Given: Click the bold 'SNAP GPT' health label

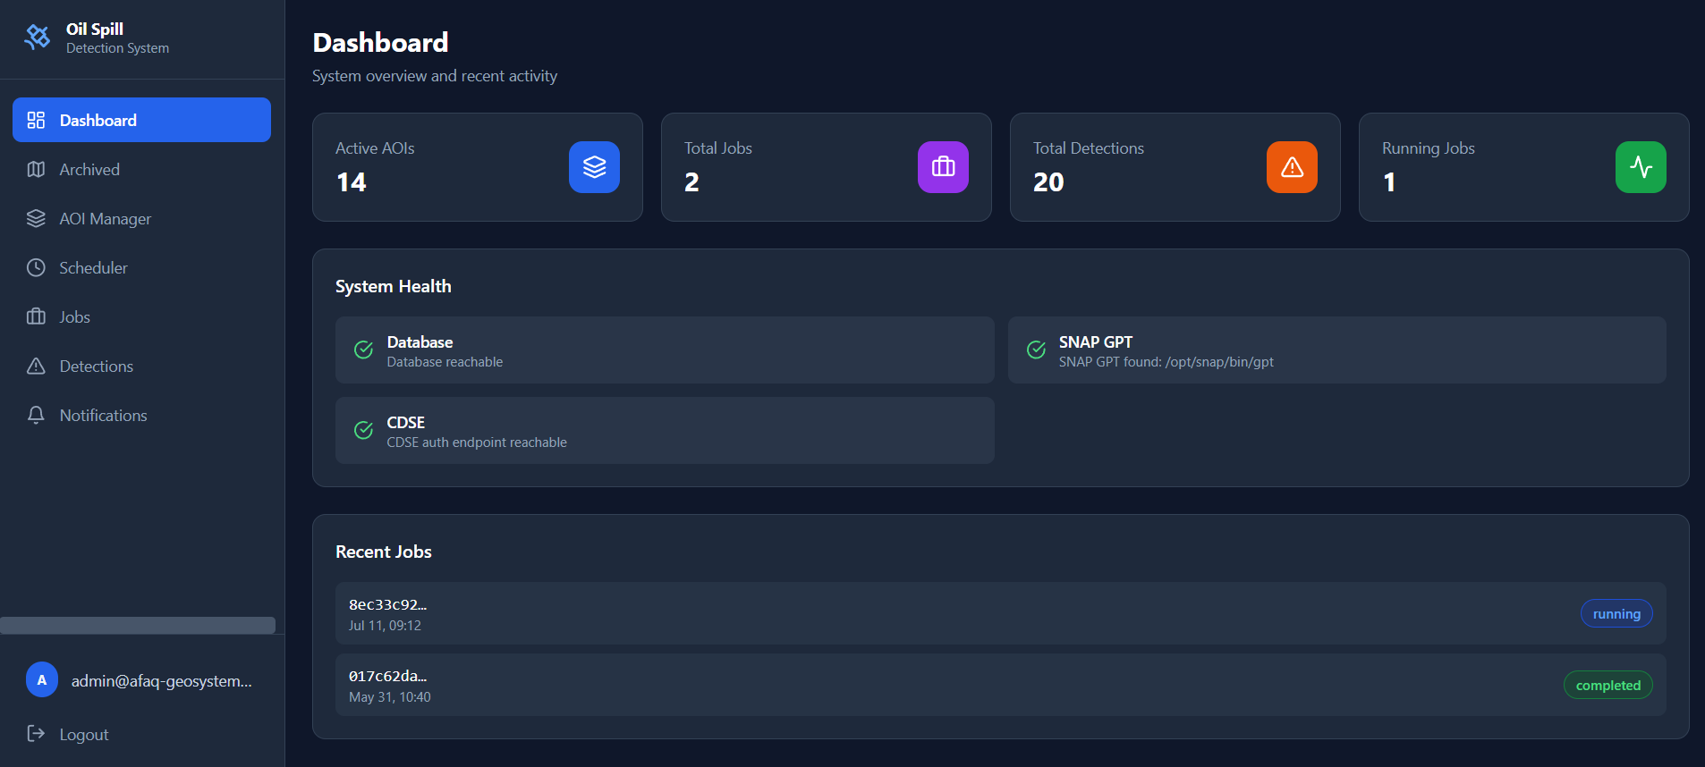Looking at the screenshot, I should pos(1096,342).
